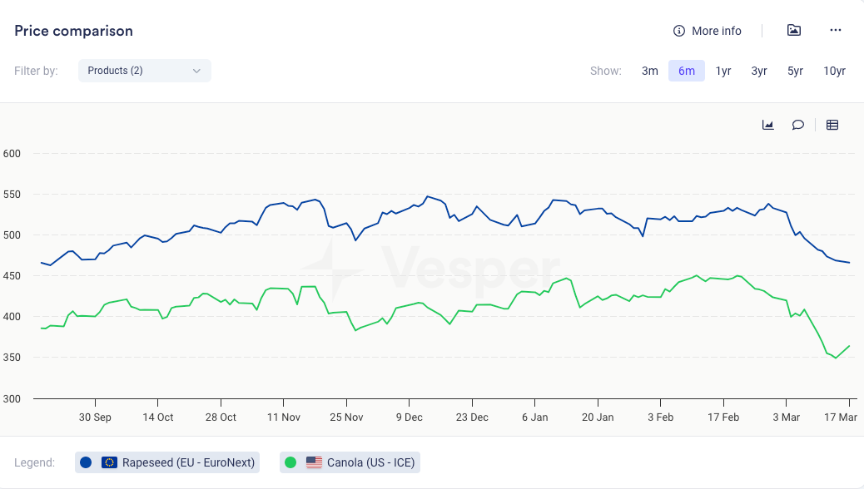The width and height of the screenshot is (864, 489).
Task: Click the US flag icon in legend
Action: tap(314, 462)
